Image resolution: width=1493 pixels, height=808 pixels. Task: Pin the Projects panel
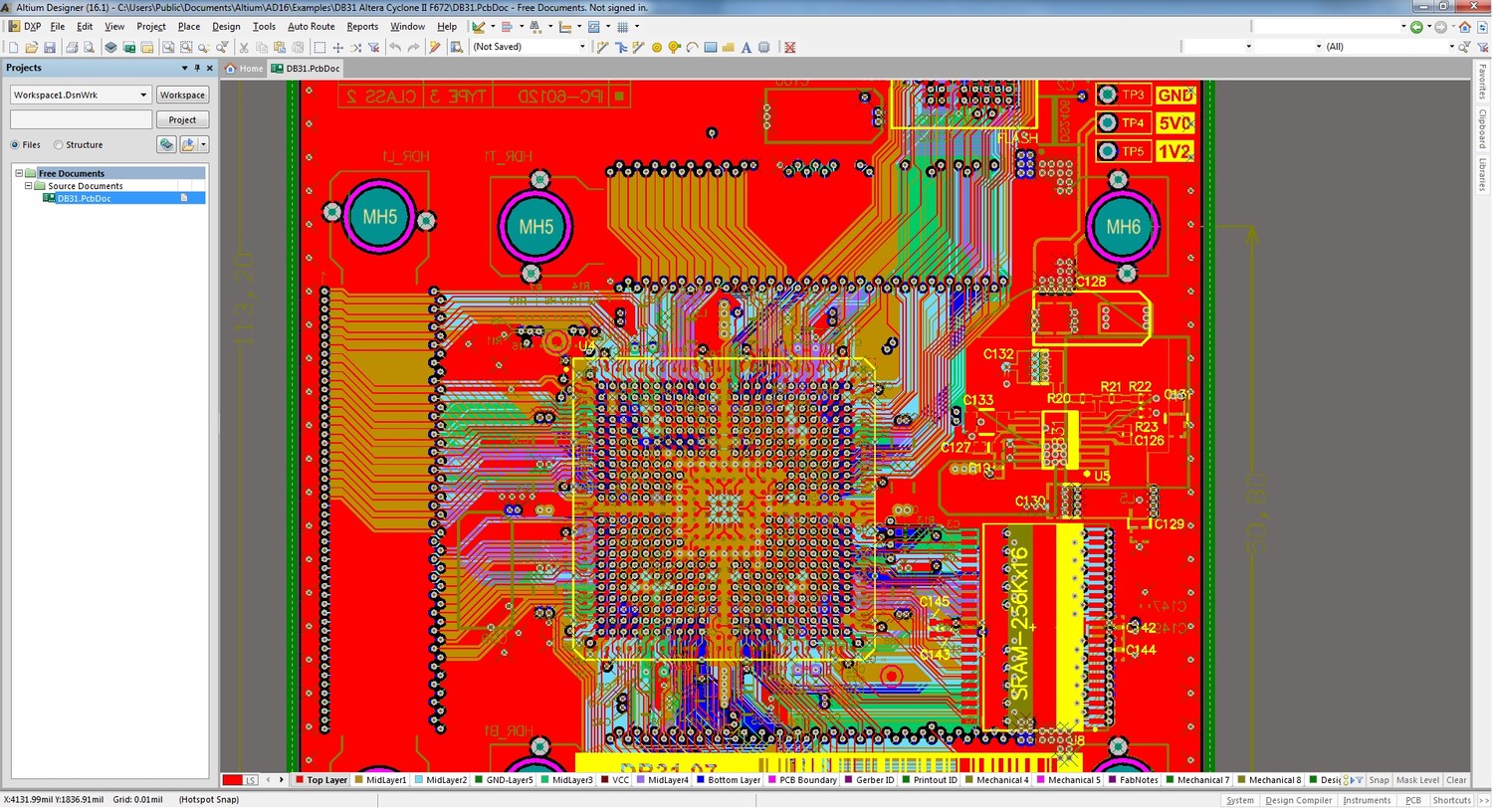[197, 68]
